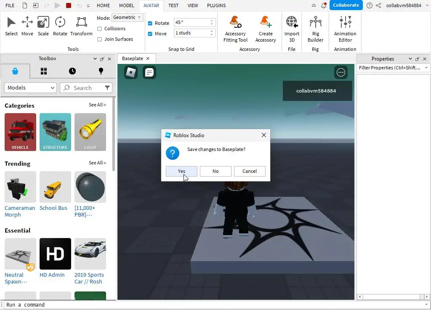Click Create Accessory
Viewport: 431px width, 323px height.
(266, 29)
